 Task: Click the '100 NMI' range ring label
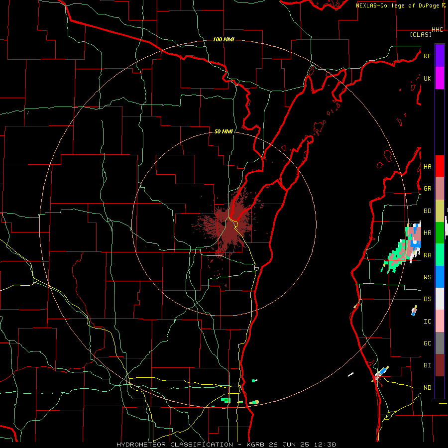pos(224,39)
